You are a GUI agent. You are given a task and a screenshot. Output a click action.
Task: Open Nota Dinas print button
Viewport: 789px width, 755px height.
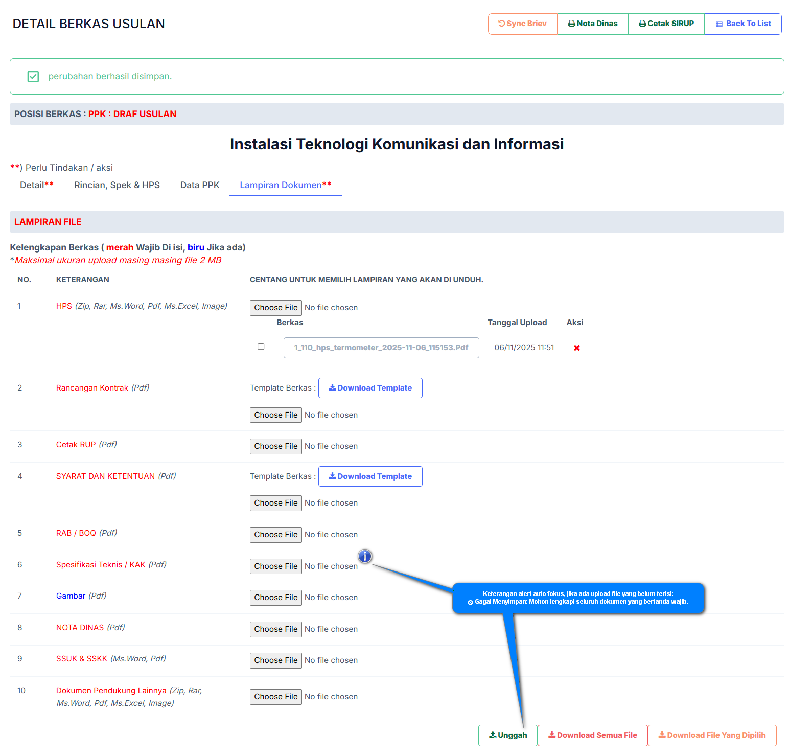593,24
